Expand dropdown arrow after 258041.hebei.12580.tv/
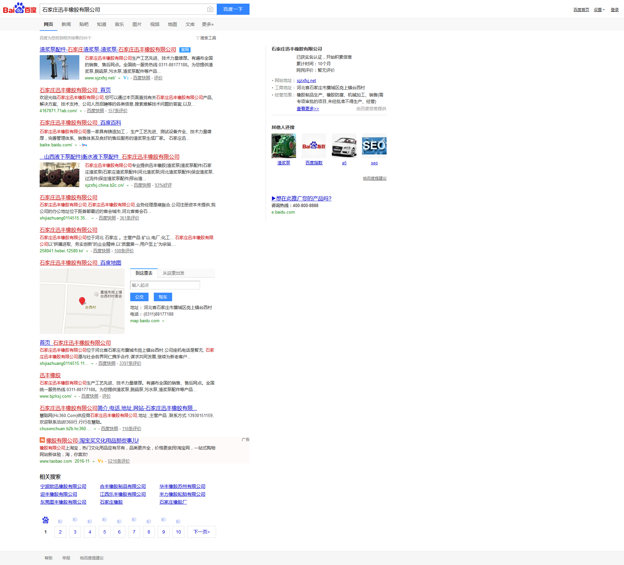 pos(87,251)
